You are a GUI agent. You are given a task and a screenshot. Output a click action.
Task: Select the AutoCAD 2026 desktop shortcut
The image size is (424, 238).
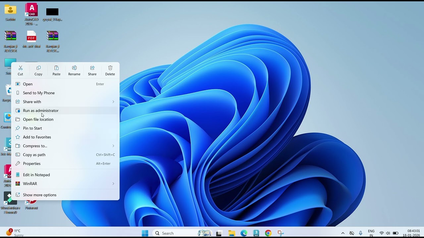pos(31,14)
